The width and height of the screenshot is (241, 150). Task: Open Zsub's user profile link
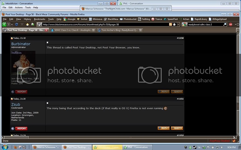click(x=16, y=104)
